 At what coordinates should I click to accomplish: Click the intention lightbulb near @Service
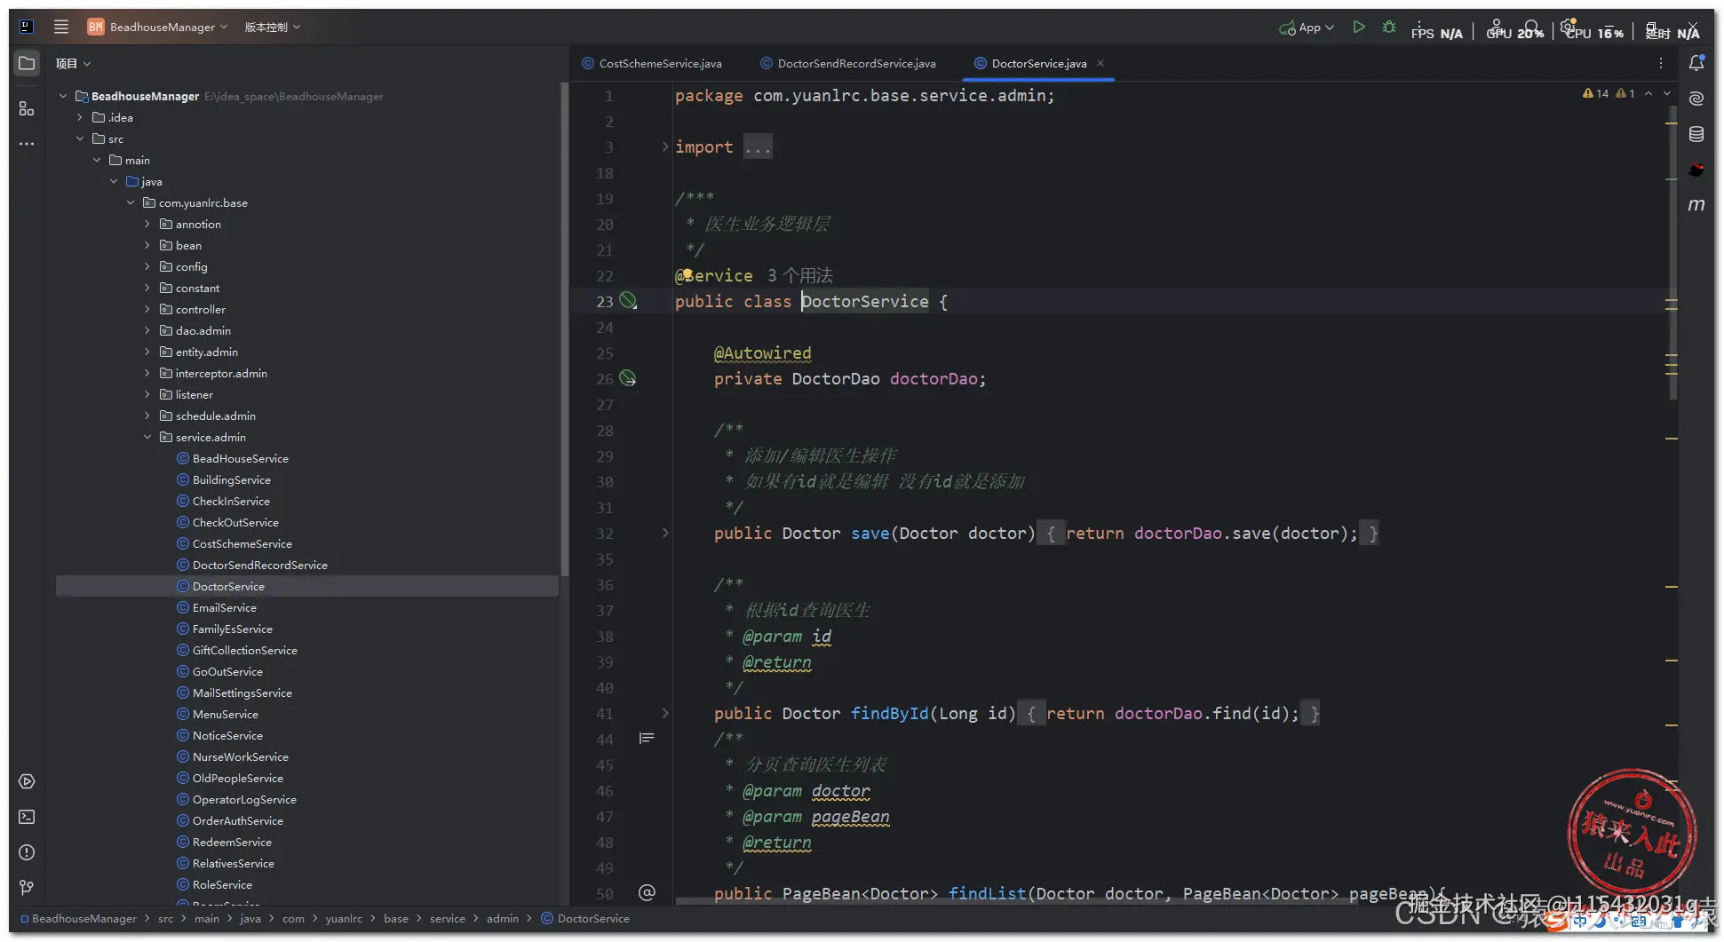point(687,274)
